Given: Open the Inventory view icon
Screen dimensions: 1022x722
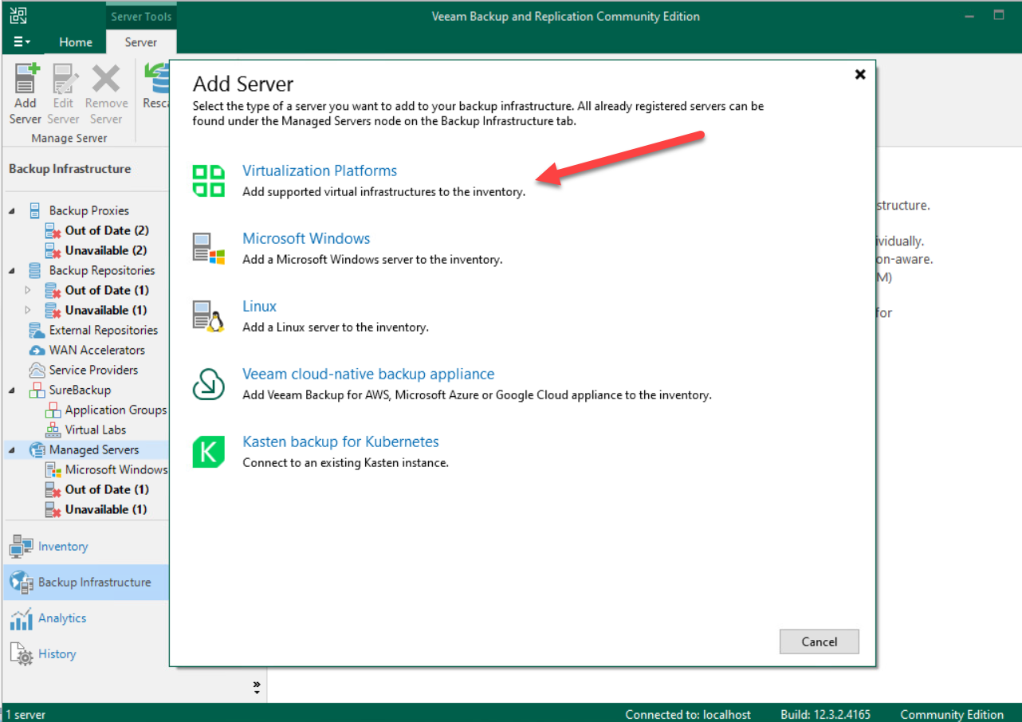Looking at the screenshot, I should (x=22, y=546).
